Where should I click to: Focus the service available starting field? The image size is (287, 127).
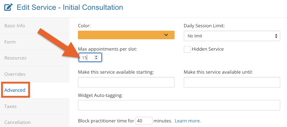tap(126, 82)
